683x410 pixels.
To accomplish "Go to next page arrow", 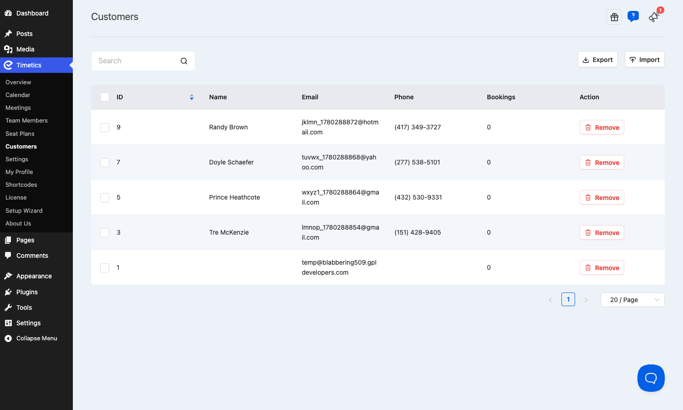I will pyautogui.click(x=586, y=300).
